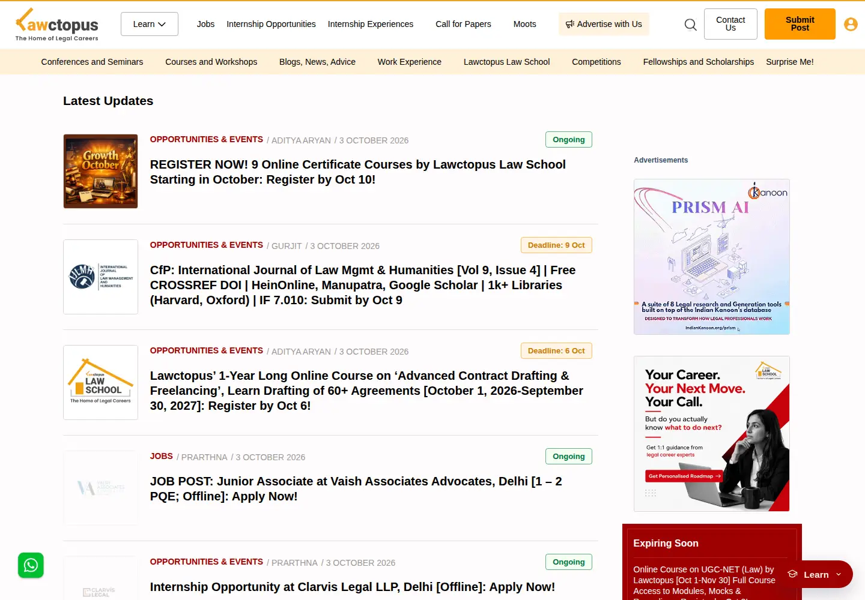Screen dimensions: 865x600
Task: Expand the floating red Learn widget
Action: tap(816, 574)
